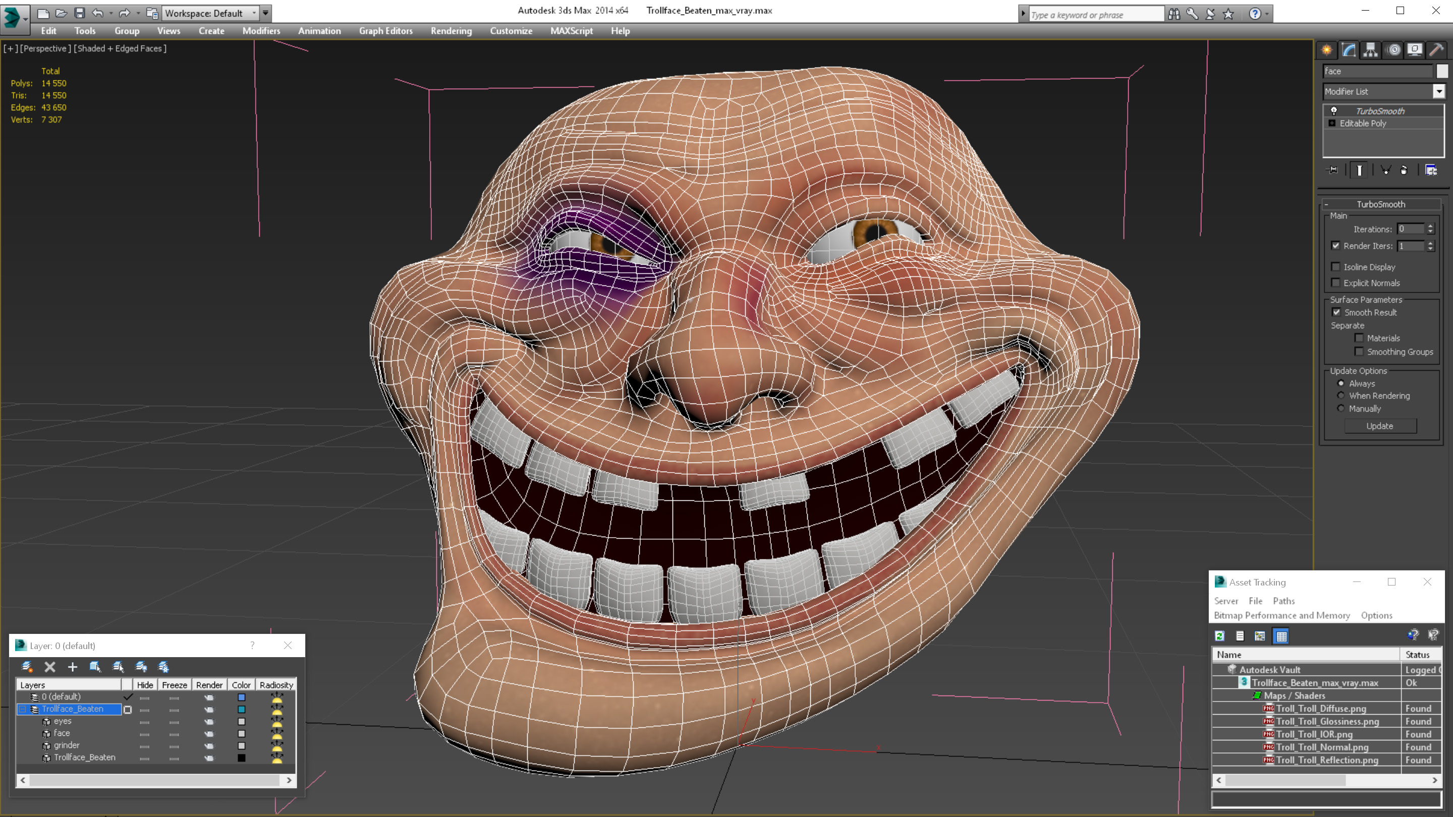The height and width of the screenshot is (817, 1453).
Task: Switch to the Hierarchy panel tab
Action: (1371, 50)
